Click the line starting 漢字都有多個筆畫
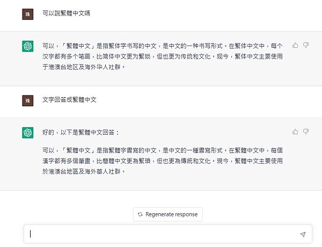The width and height of the screenshot is (322, 247). [x=163, y=161]
